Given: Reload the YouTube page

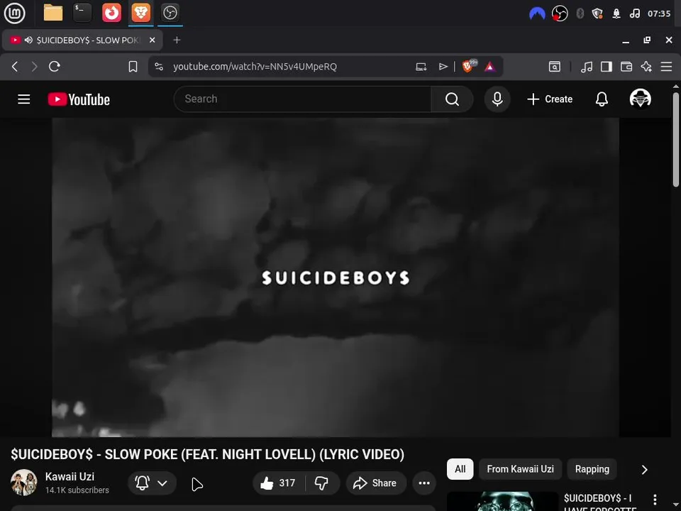Looking at the screenshot, I should pyautogui.click(x=55, y=67).
